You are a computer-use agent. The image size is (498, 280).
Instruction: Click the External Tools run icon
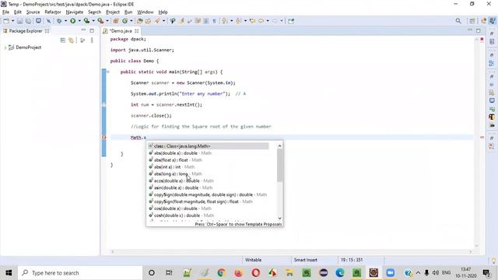click(x=100, y=21)
